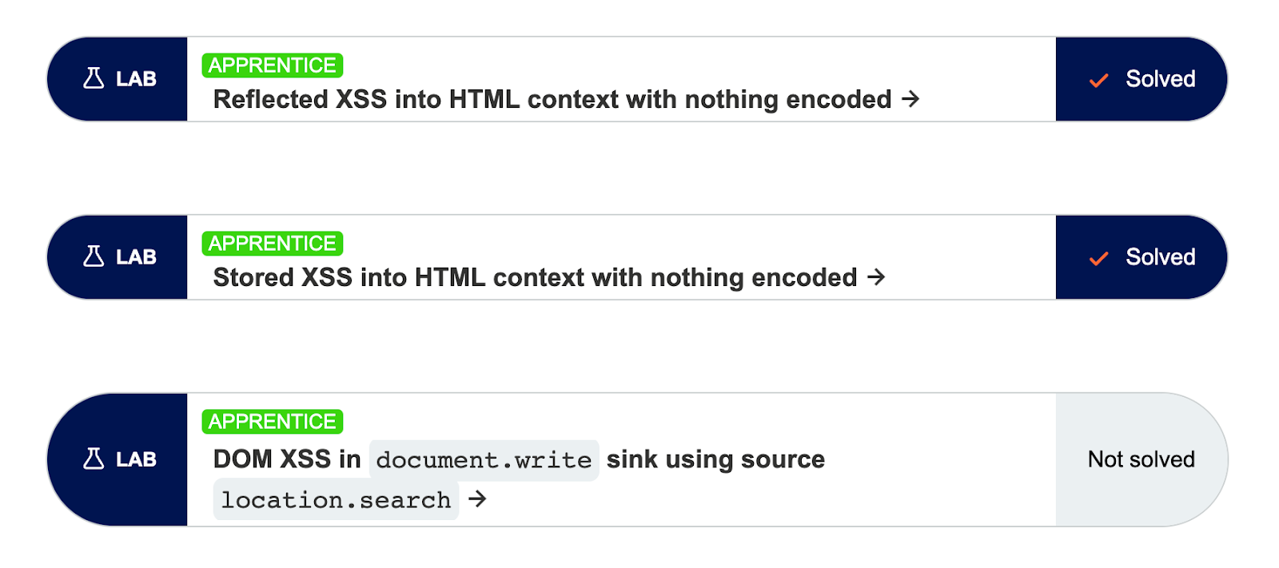Click arrow after Reflected XSS title
The height and width of the screenshot is (568, 1279).
pyautogui.click(x=910, y=99)
